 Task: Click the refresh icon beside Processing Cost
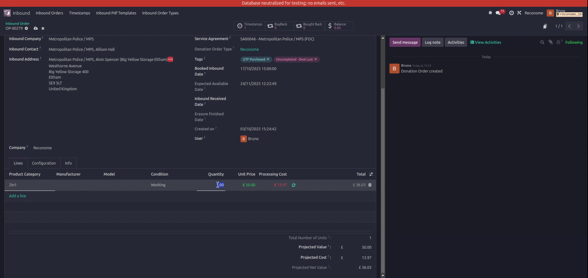point(294,185)
